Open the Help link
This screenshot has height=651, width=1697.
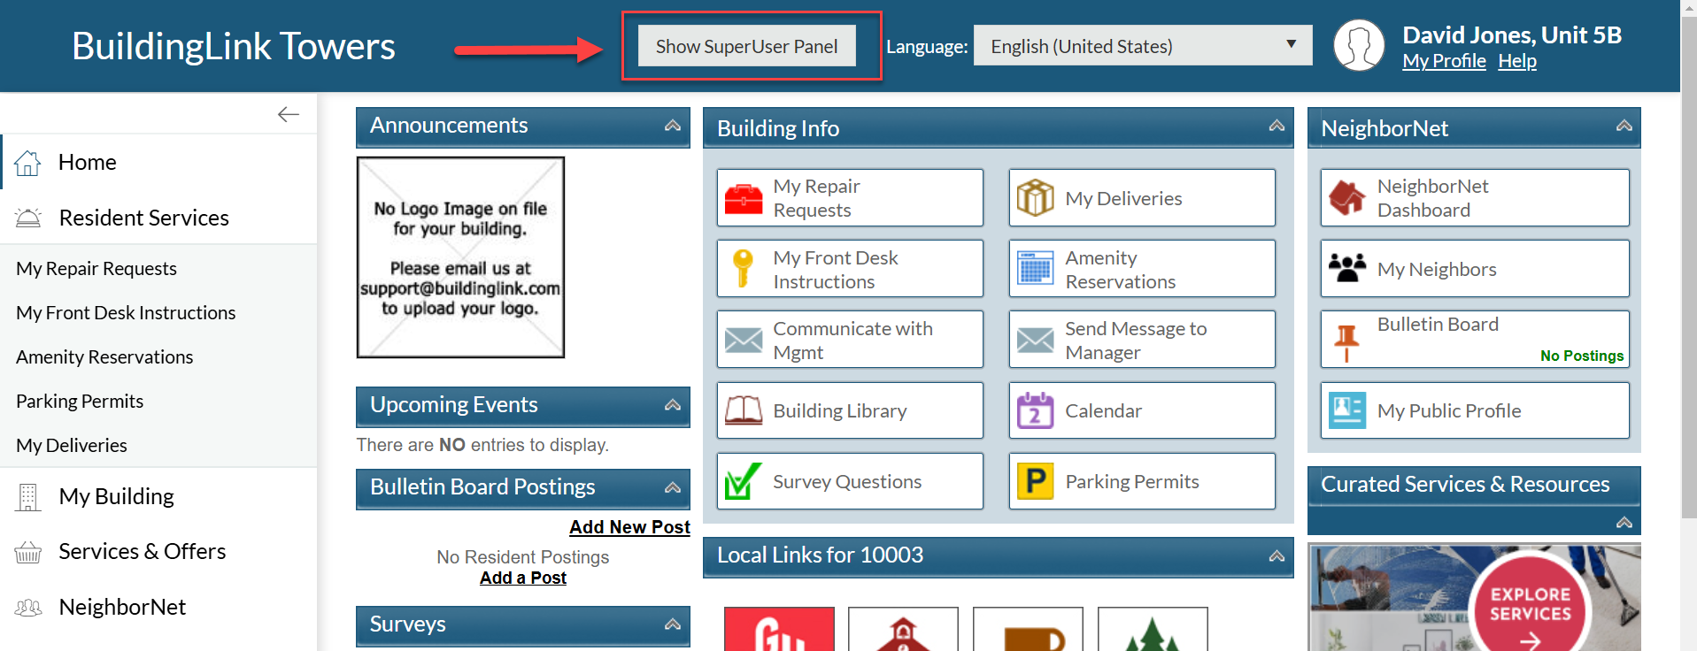pyautogui.click(x=1517, y=61)
